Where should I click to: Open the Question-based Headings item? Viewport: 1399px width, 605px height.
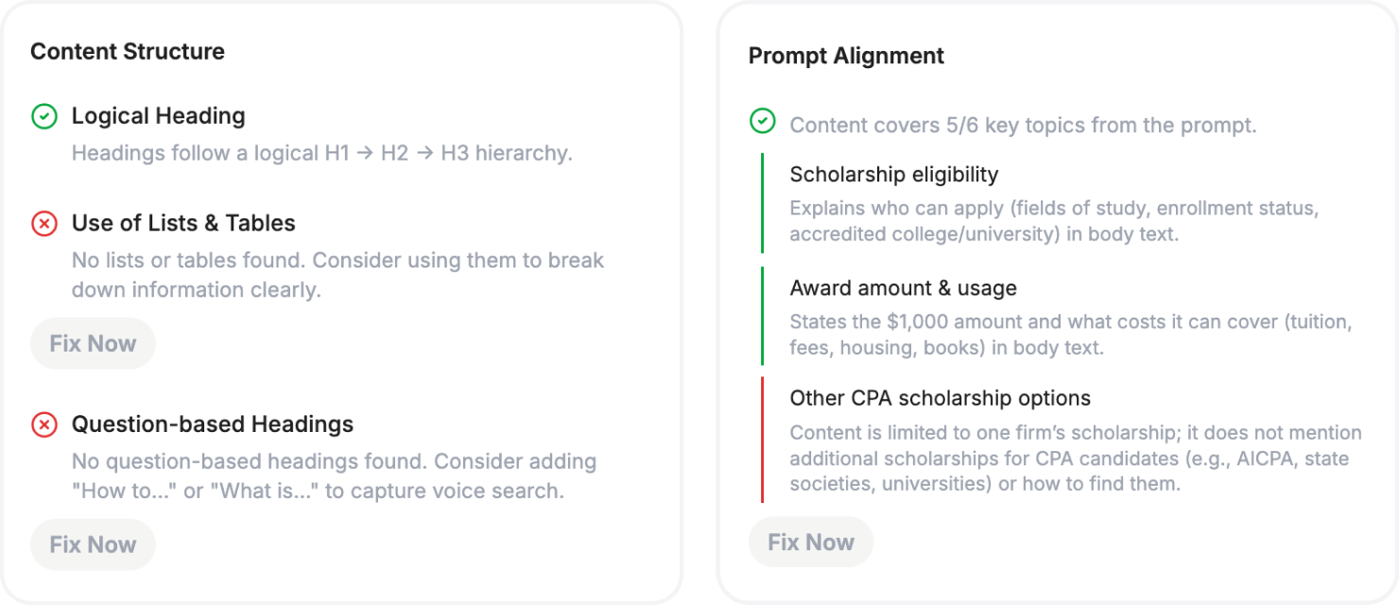coord(213,424)
